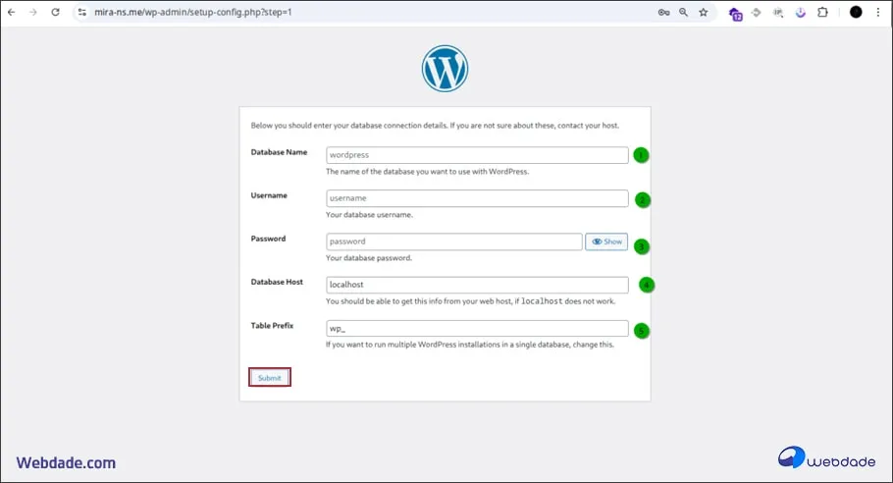Viewport: 893px width, 483px height.
Task: Click the zoom magnifier icon in address bar
Action: point(683,12)
